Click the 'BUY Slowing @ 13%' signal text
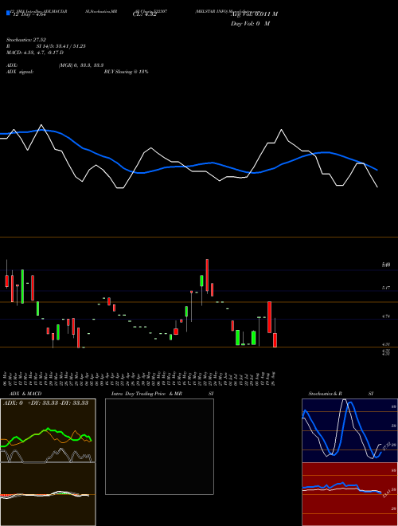This screenshot has width=398, height=526. click(x=126, y=72)
